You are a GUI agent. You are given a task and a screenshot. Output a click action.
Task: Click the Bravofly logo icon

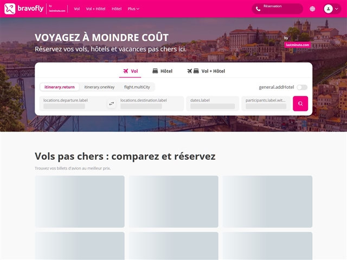pos(10,9)
